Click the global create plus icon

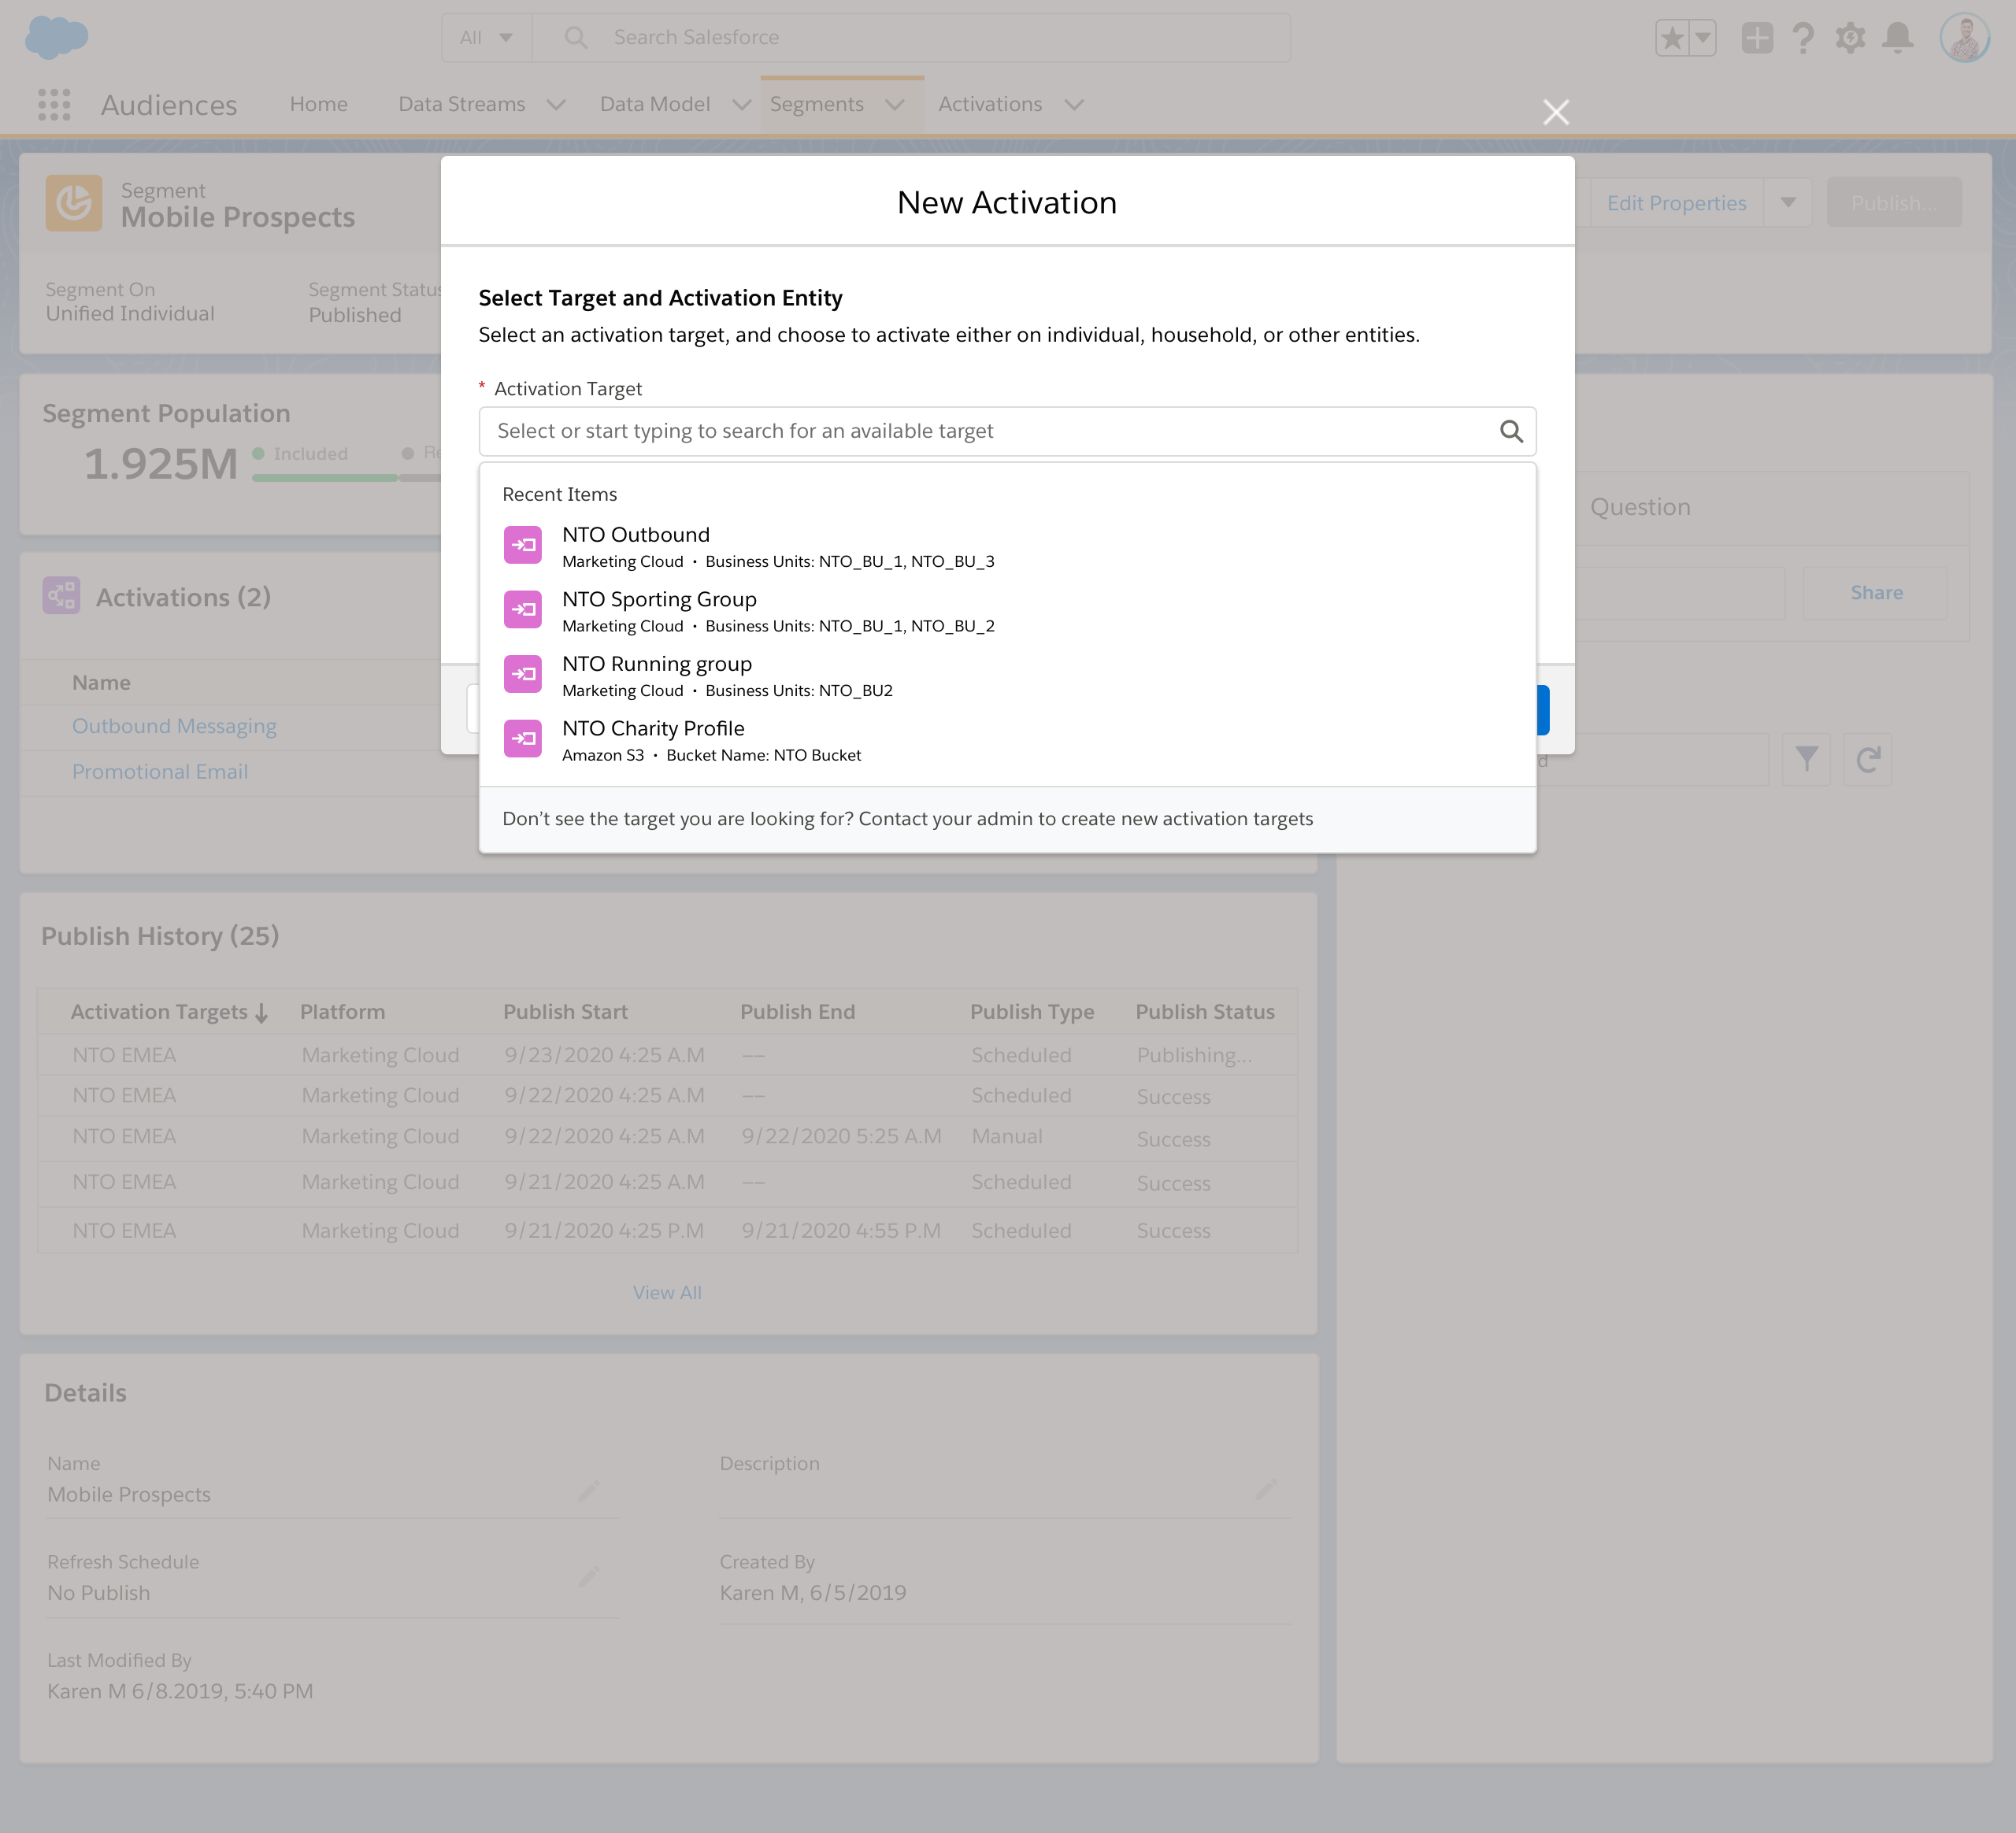point(1756,38)
